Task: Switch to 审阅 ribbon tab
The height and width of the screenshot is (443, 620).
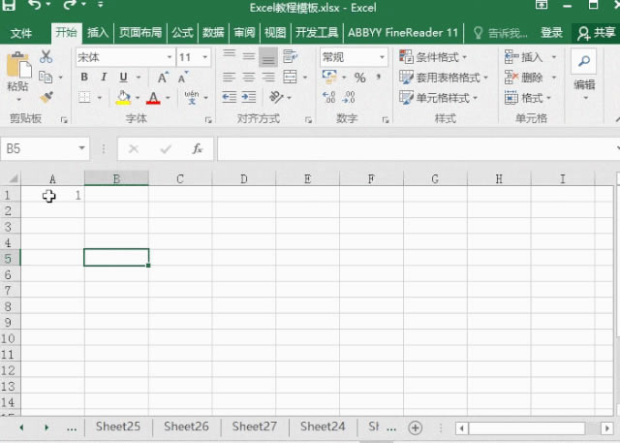Action: click(244, 33)
